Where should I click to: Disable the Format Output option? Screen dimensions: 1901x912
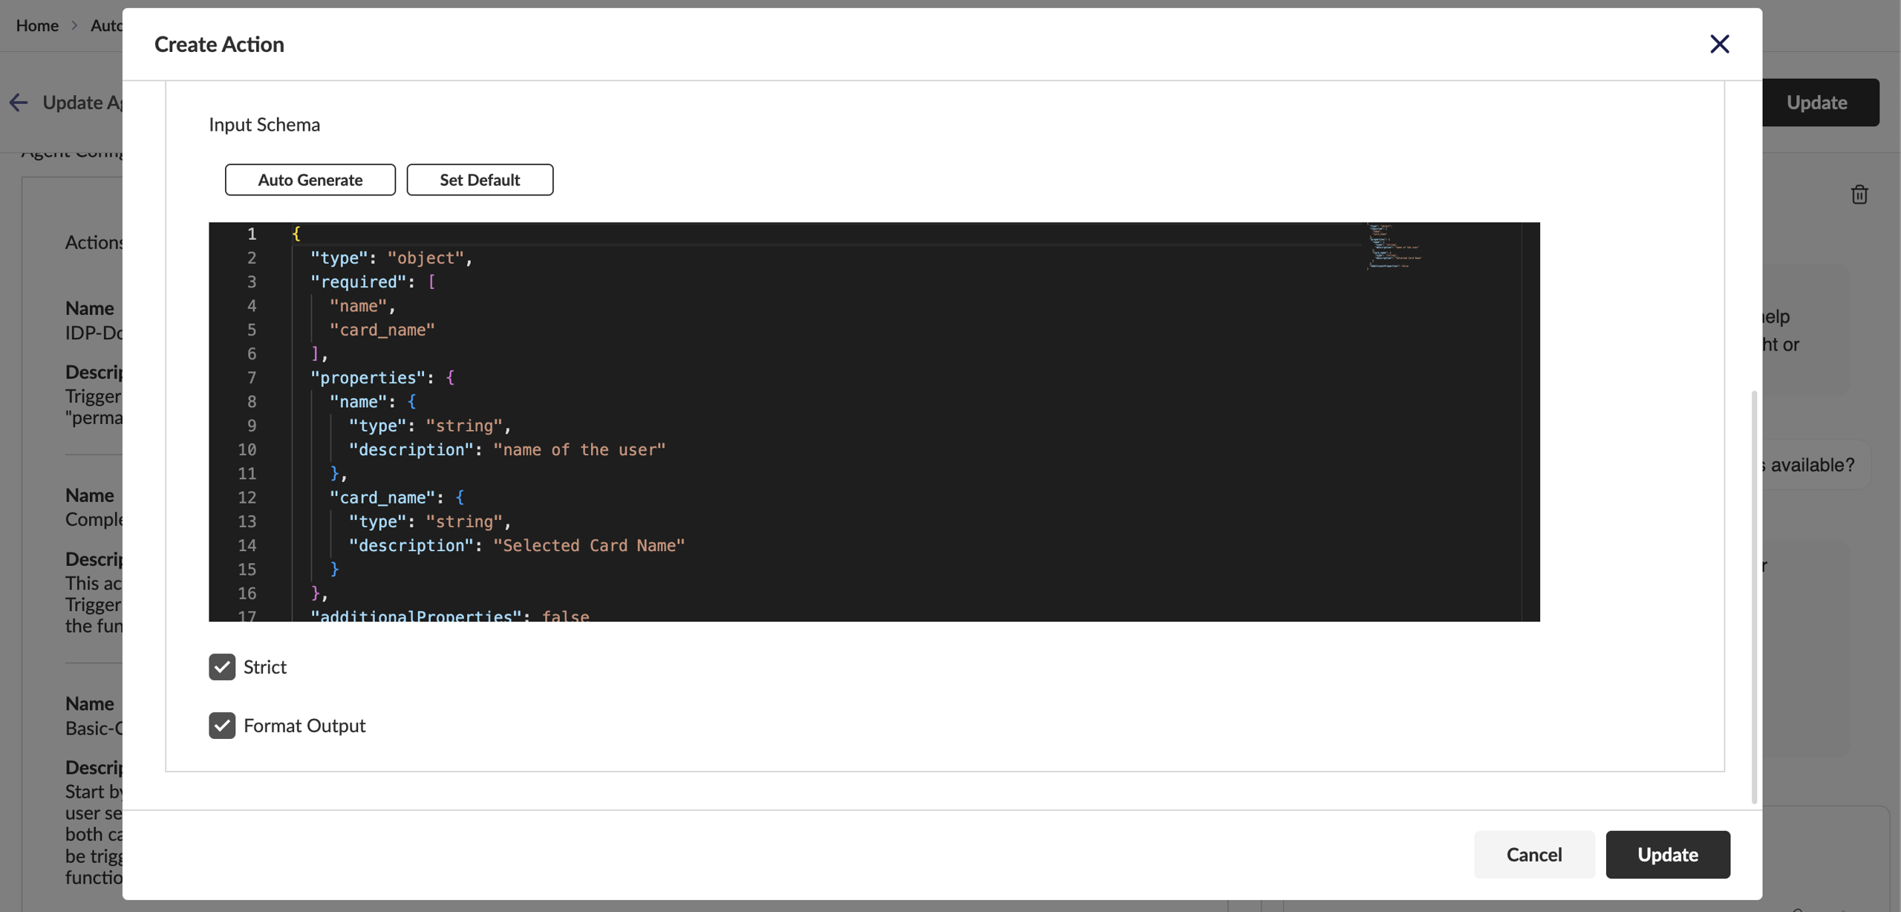click(222, 726)
